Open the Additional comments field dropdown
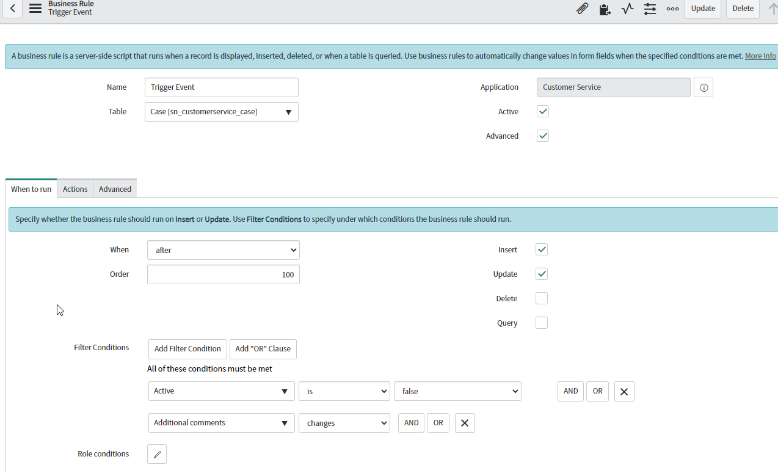 [x=222, y=423]
